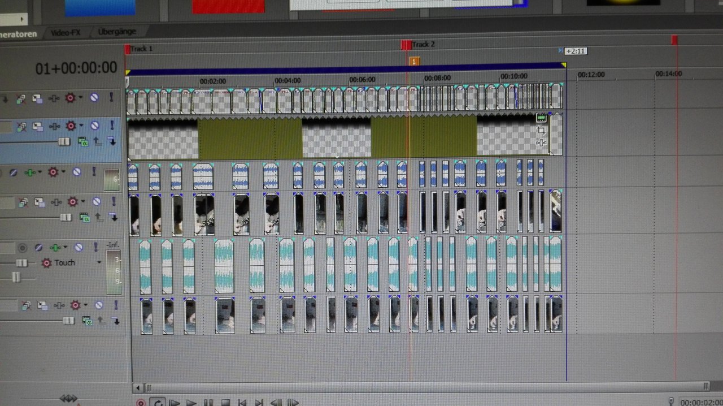Select the Track 1 region marker

pyautogui.click(x=128, y=49)
